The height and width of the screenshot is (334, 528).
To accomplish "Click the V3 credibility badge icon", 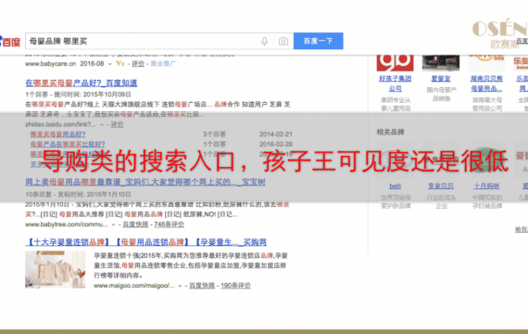I will pos(119,63).
